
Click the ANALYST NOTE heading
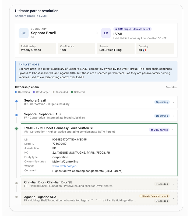coord(29,65)
